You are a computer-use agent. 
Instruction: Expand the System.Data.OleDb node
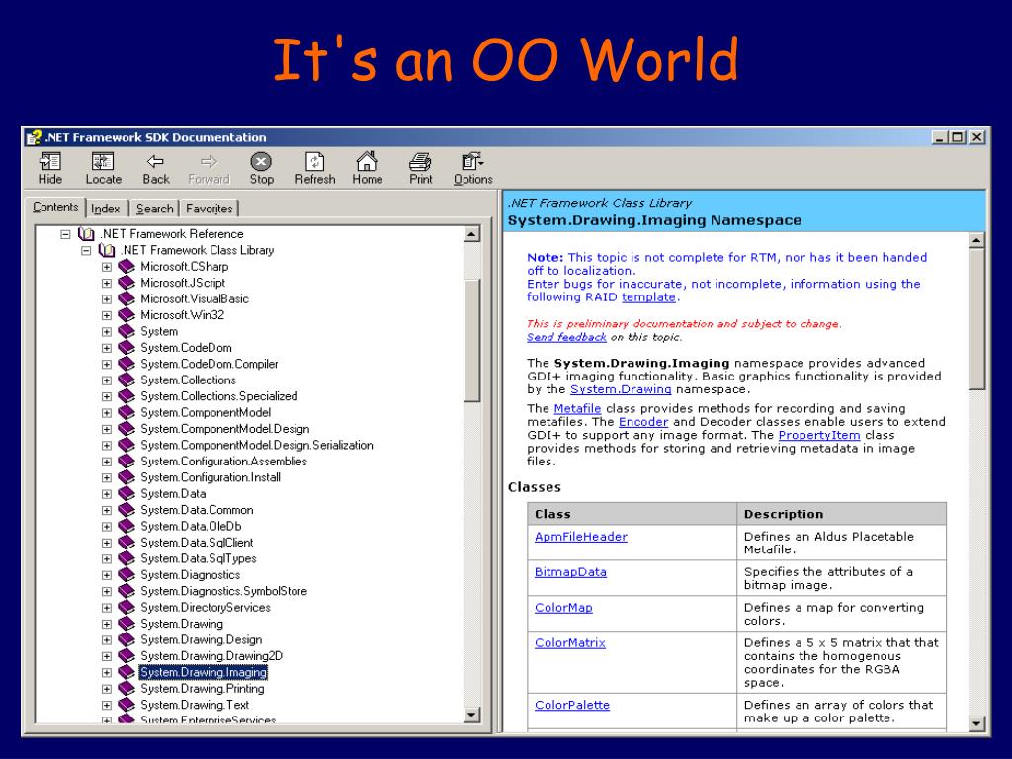click(107, 527)
